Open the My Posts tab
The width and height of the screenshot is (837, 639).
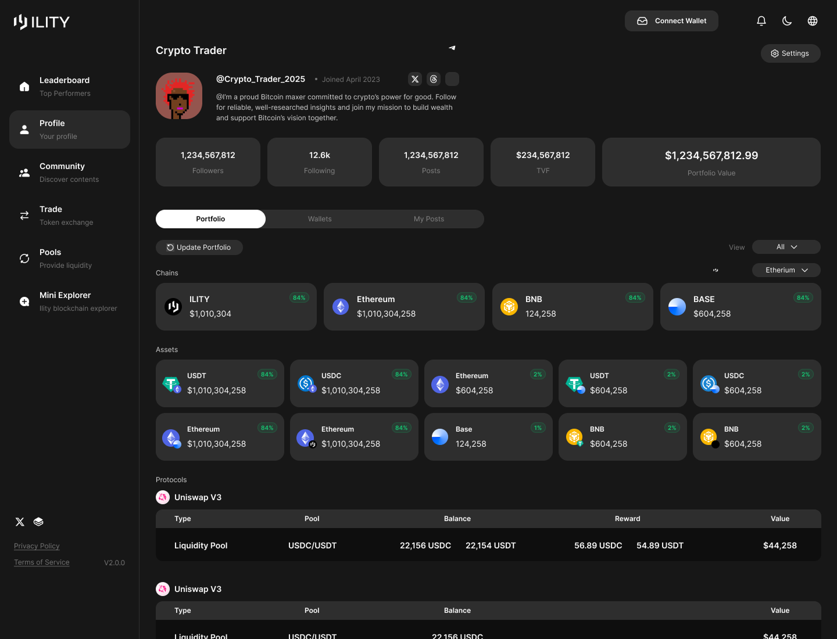[x=429, y=219]
